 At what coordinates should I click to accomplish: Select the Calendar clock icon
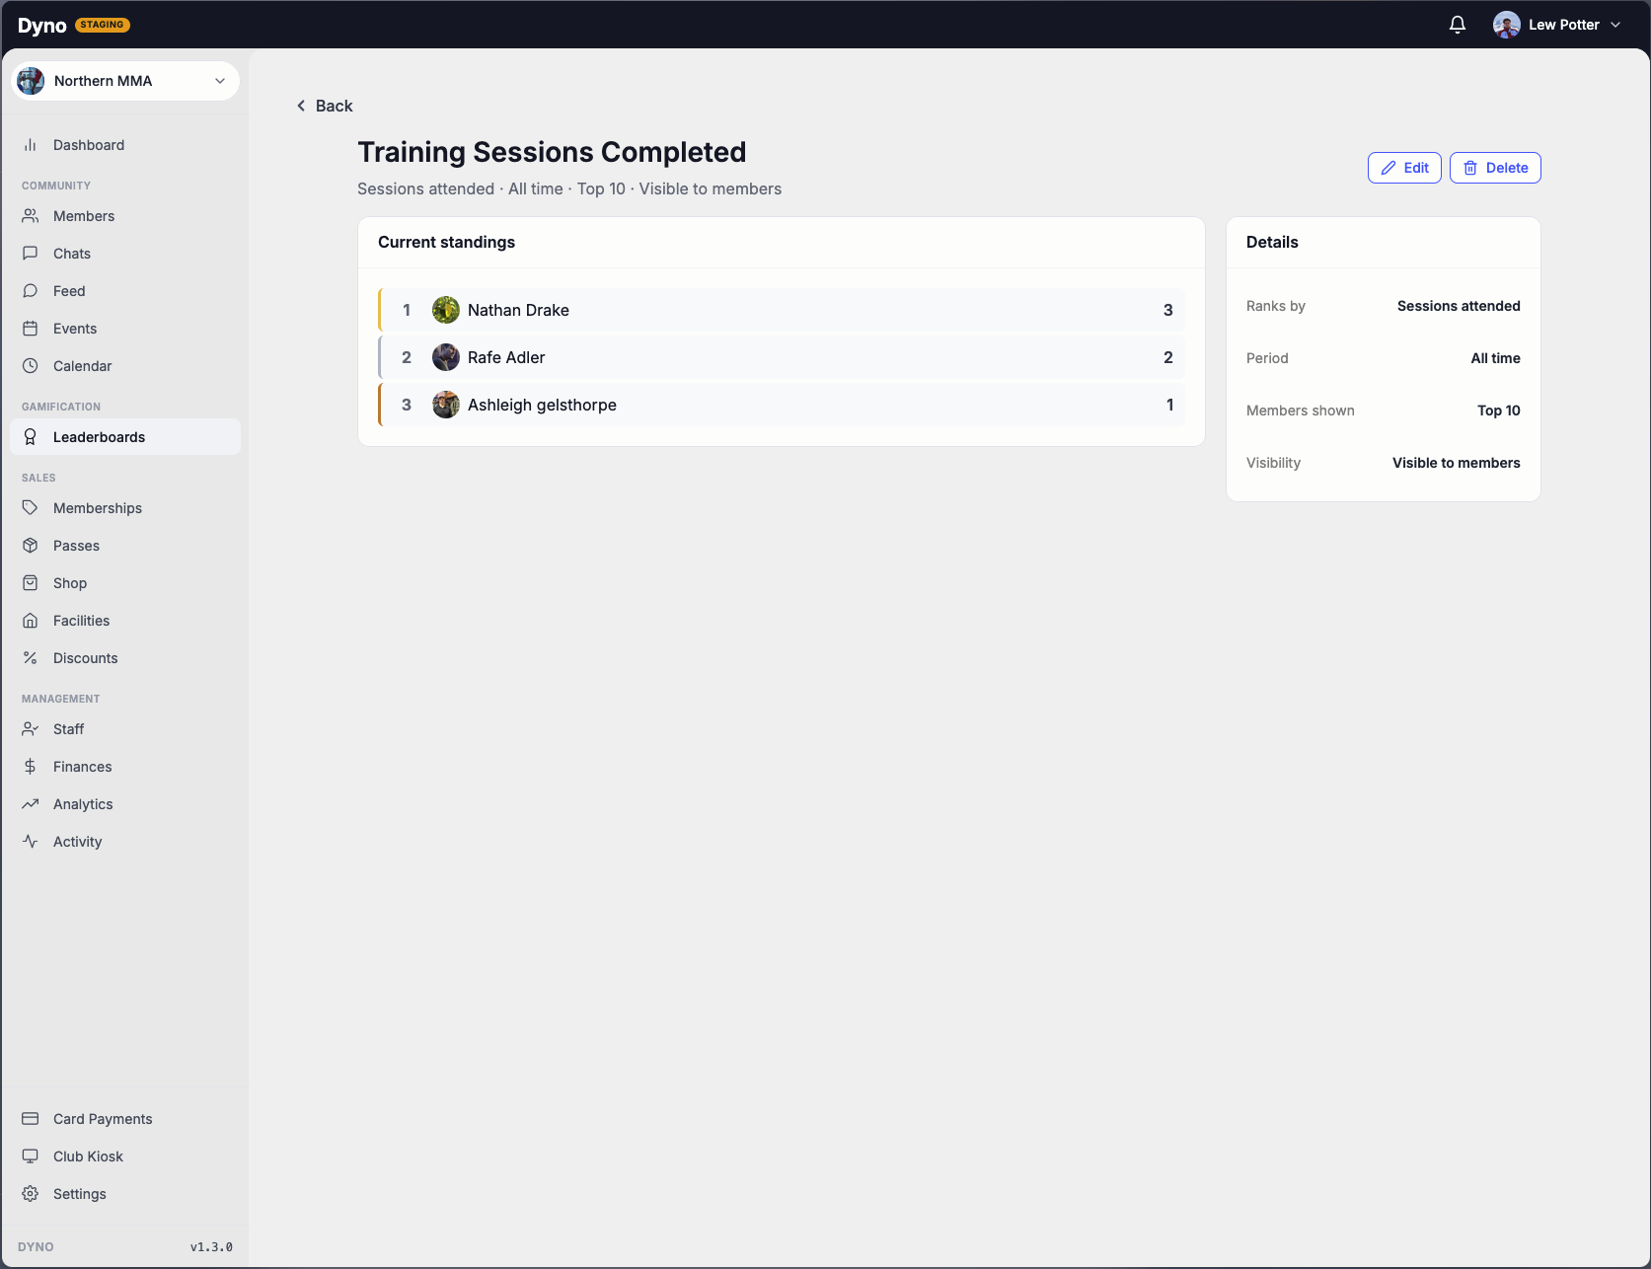(31, 366)
